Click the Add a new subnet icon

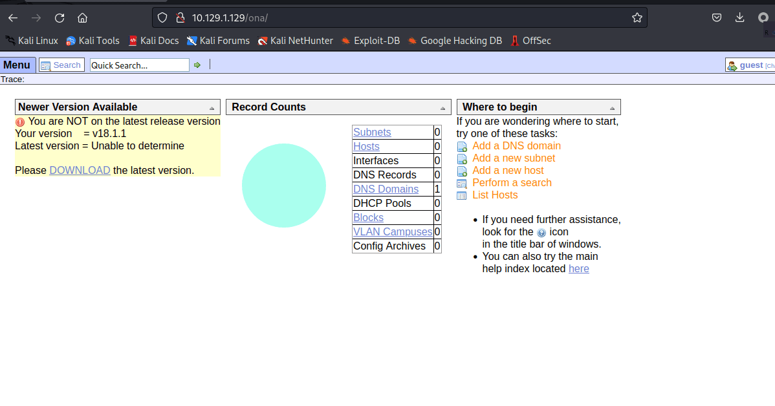[462, 159]
